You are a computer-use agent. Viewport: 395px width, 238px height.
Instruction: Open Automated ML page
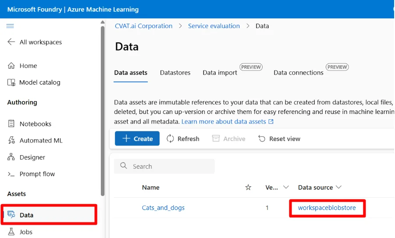(x=41, y=141)
